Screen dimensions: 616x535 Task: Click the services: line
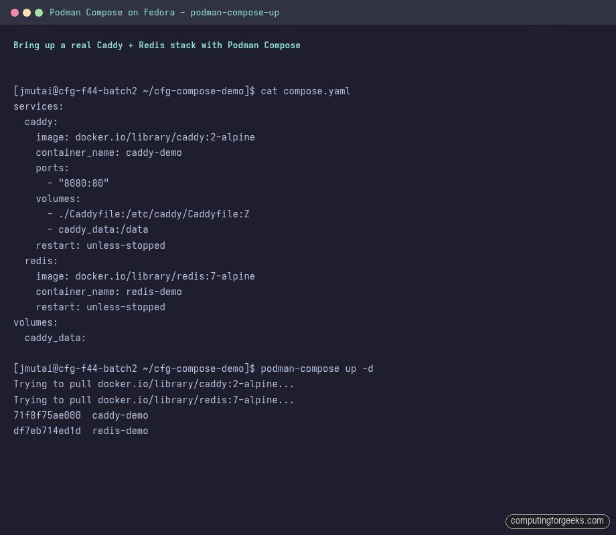[39, 106]
